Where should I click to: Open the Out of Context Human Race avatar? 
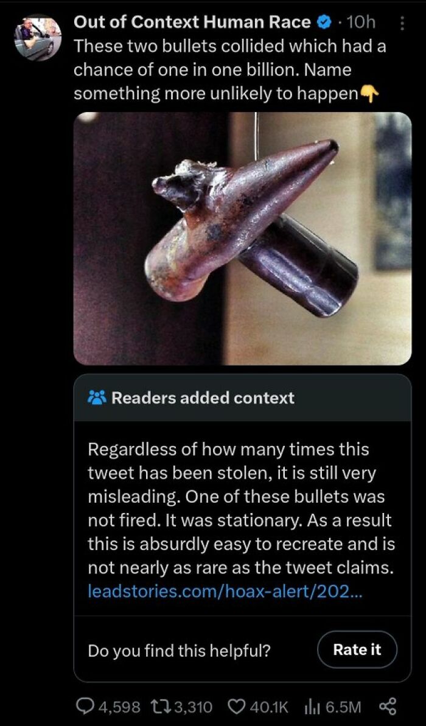click(38, 38)
